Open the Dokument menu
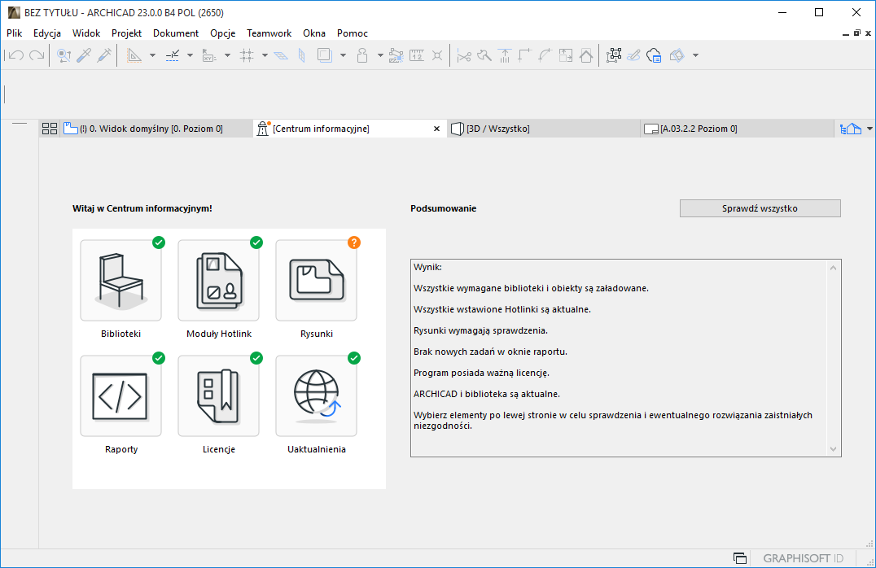This screenshot has height=568, width=876. coord(176,33)
